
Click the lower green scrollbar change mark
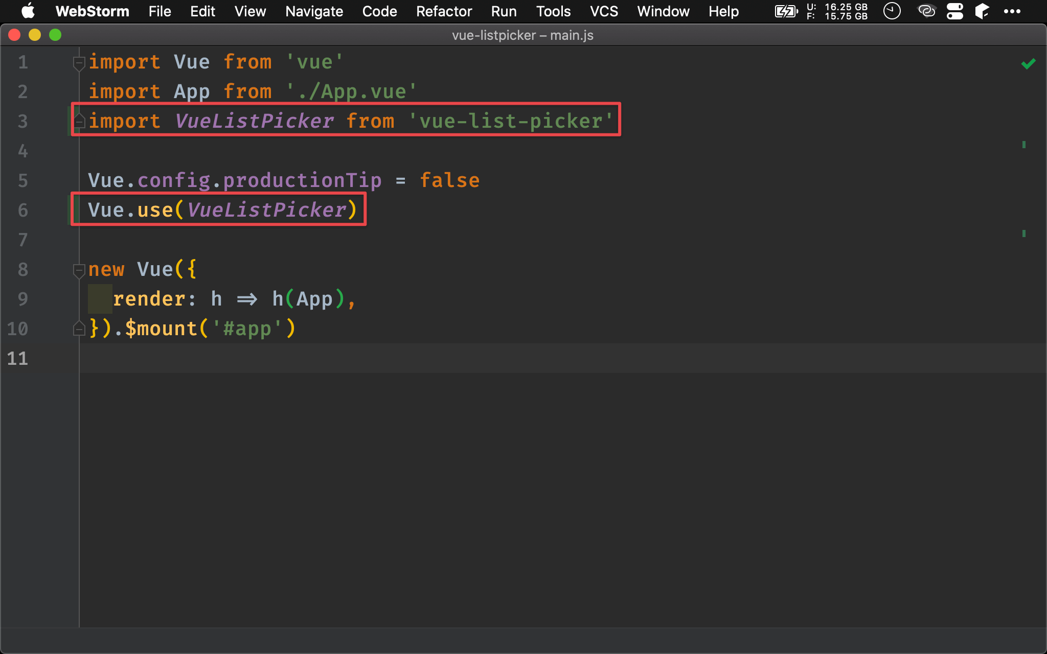pos(1023,233)
